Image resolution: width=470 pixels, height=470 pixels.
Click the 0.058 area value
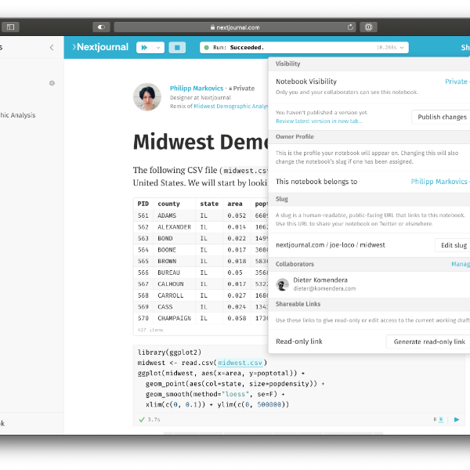(237, 318)
